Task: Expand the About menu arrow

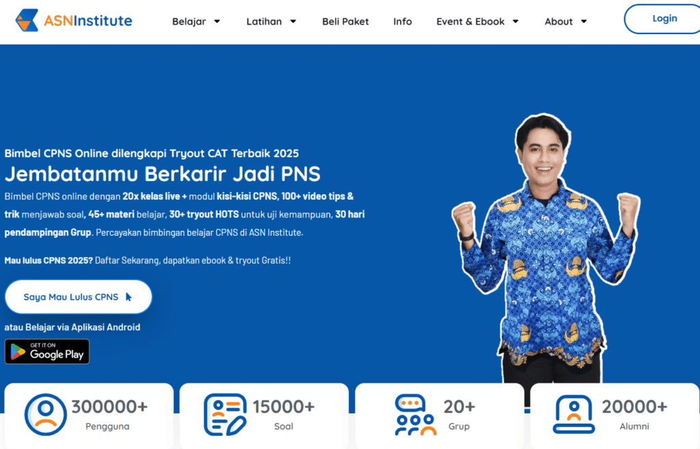Action: pos(584,21)
